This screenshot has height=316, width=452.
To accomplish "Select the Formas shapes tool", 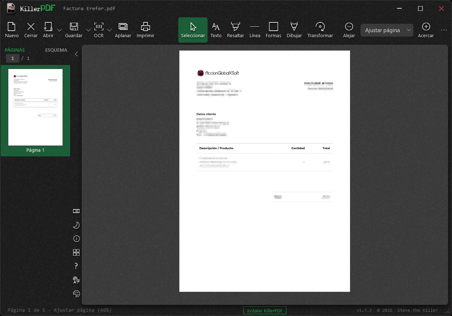I will click(x=273, y=30).
